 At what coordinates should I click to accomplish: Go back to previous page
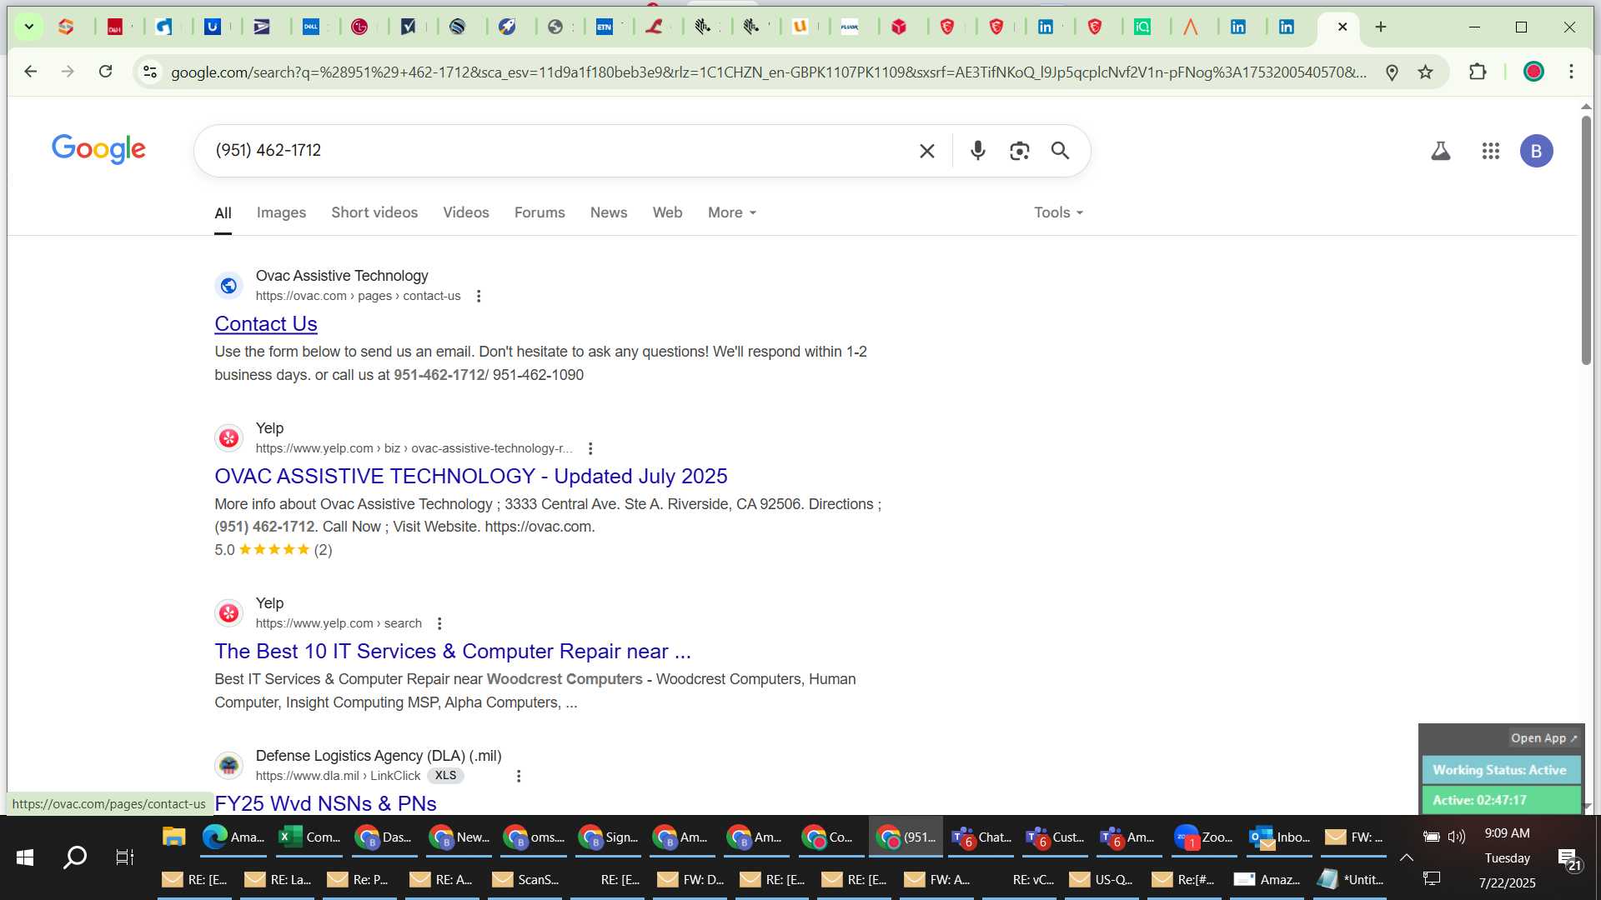(x=31, y=72)
